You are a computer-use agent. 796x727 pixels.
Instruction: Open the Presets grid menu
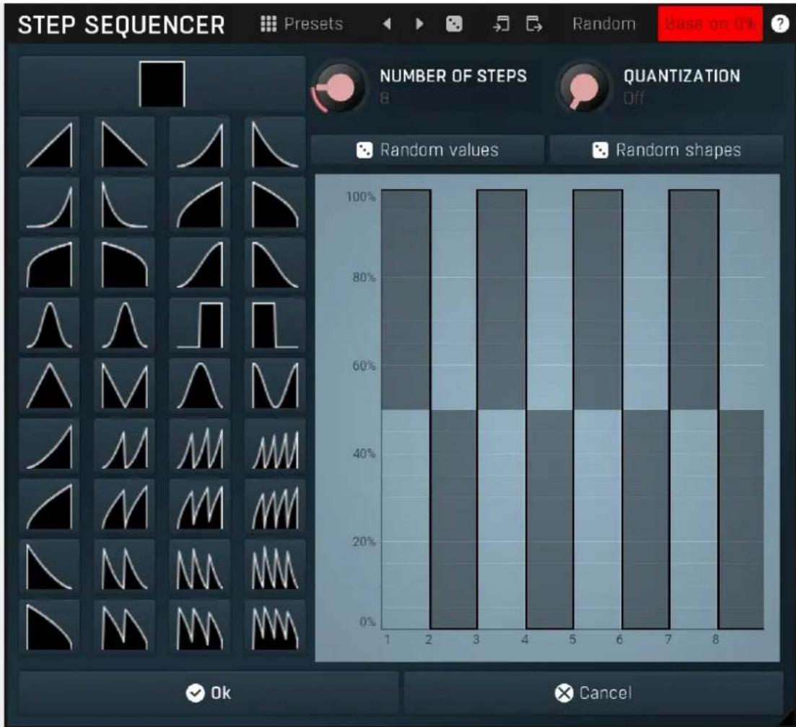tap(302, 24)
